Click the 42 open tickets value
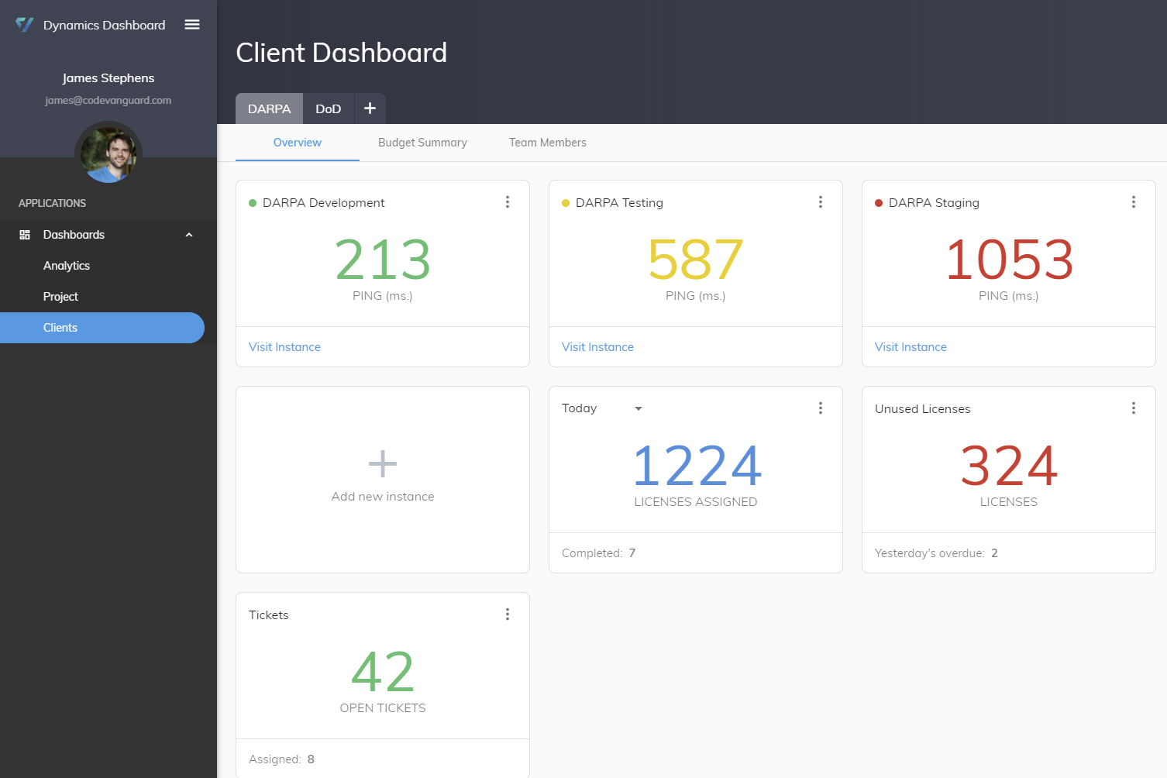Screen dimensions: 1167x778 point(383,672)
